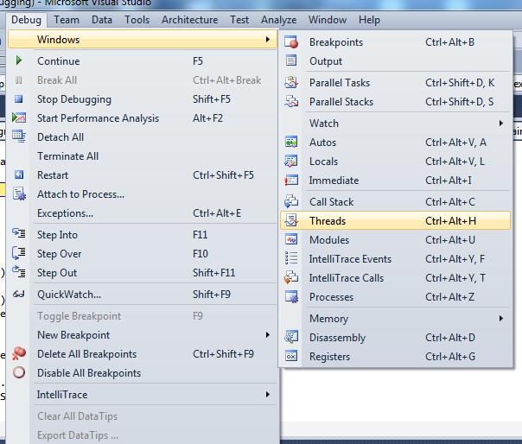Click the green Continue play icon
522x444 pixels.
pyautogui.click(x=19, y=60)
